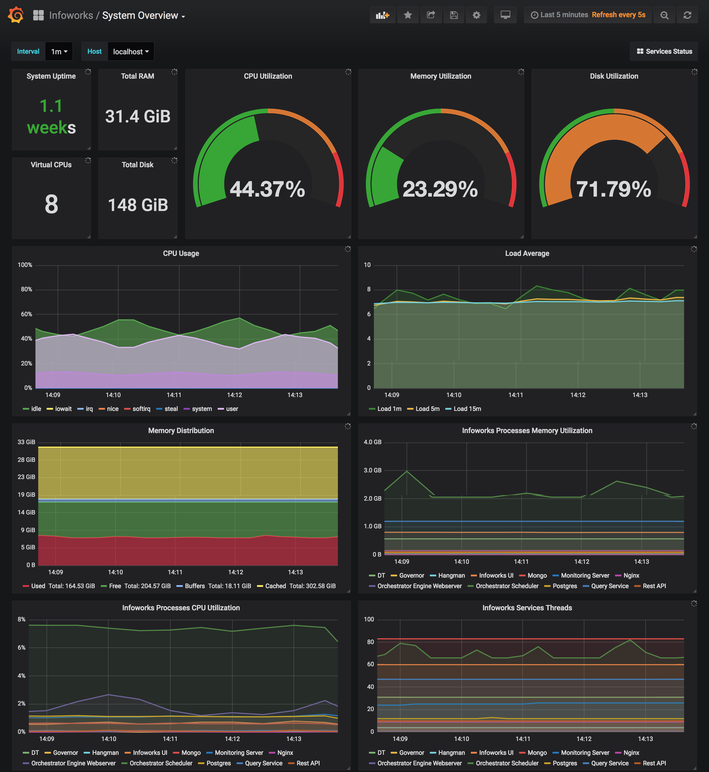Viewport: 709px width, 772px height.
Task: Toggle iowait series in CPU Usage legend
Action: [x=63, y=409]
